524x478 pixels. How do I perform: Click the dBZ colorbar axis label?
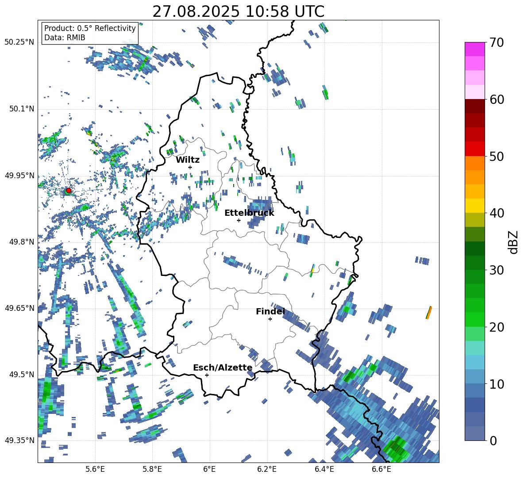[x=513, y=242]
